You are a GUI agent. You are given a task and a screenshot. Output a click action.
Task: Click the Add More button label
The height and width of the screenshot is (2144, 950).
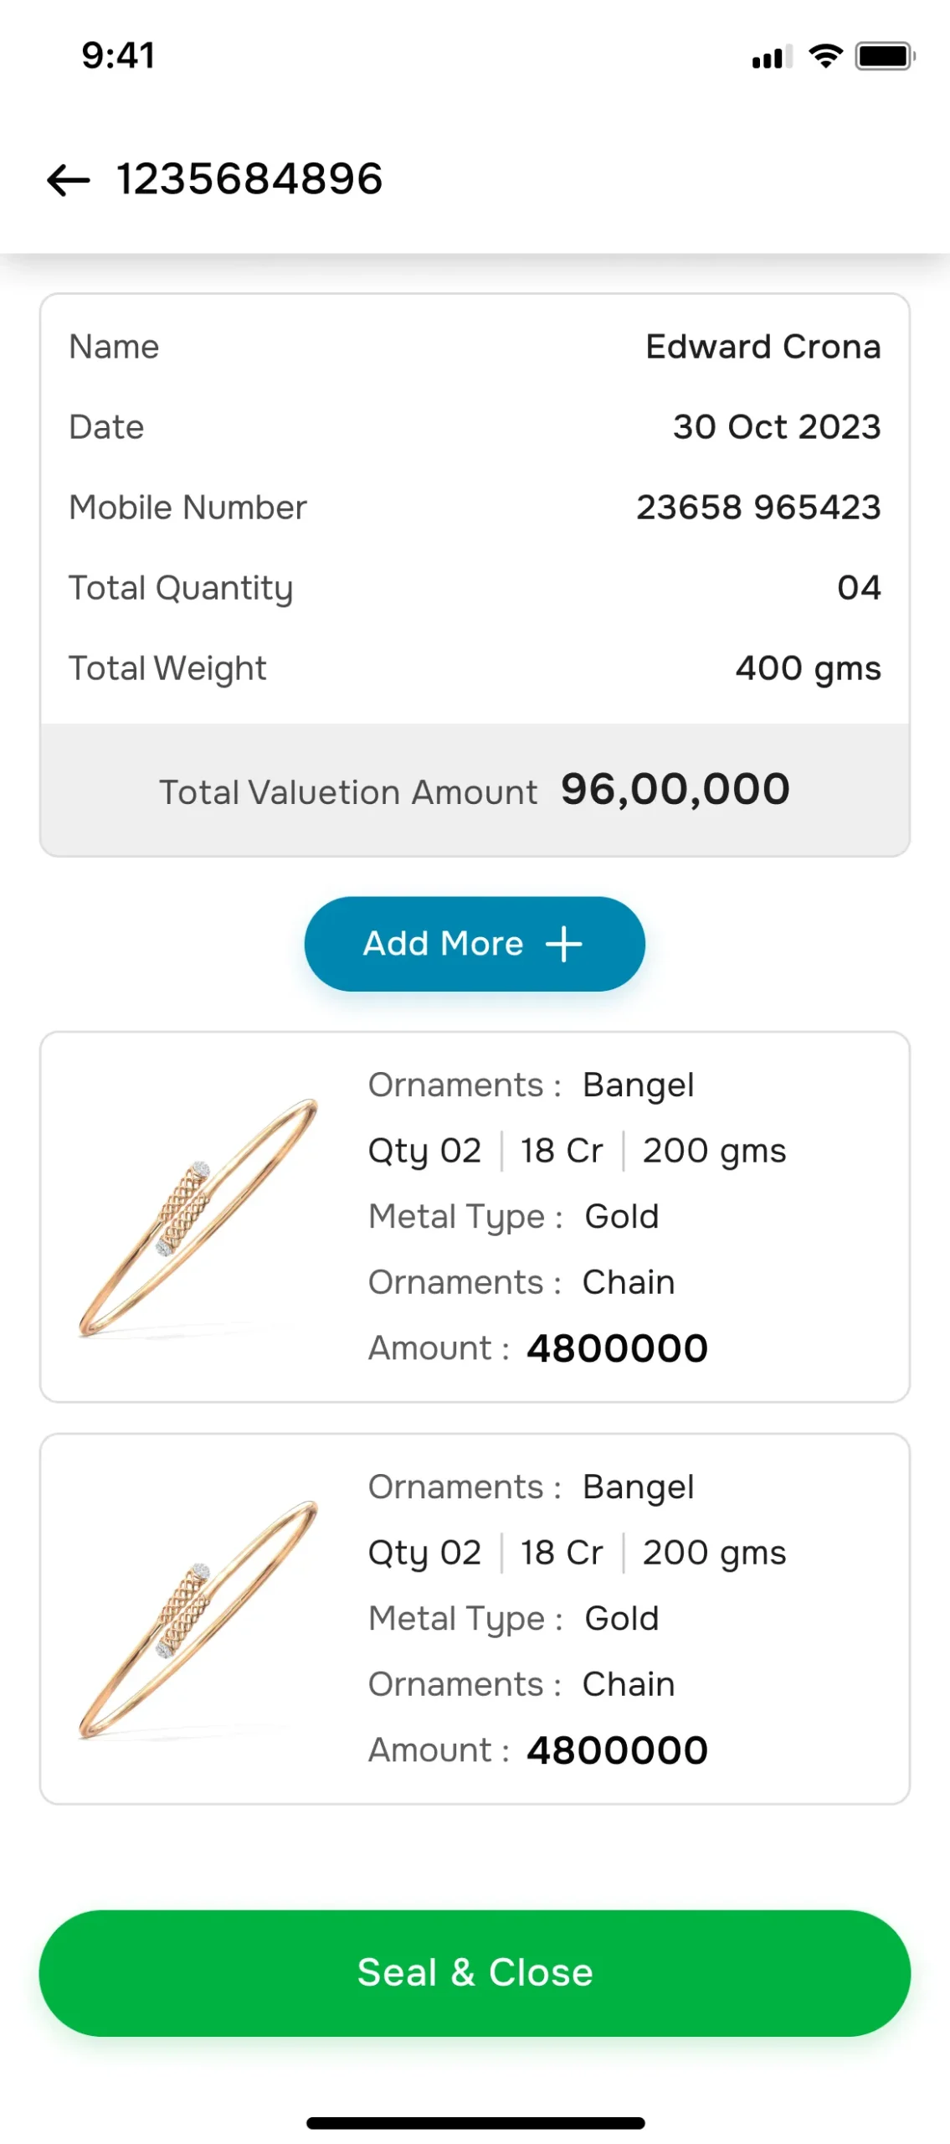click(443, 944)
